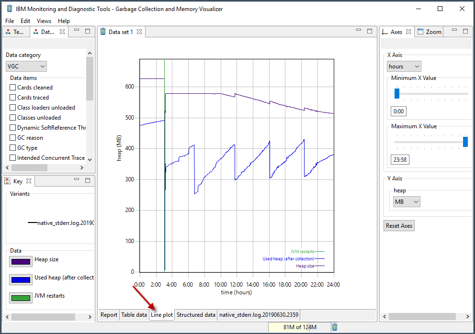Toggle Class loaders unloaded checkbox
The image size is (475, 334).
[x=13, y=107]
